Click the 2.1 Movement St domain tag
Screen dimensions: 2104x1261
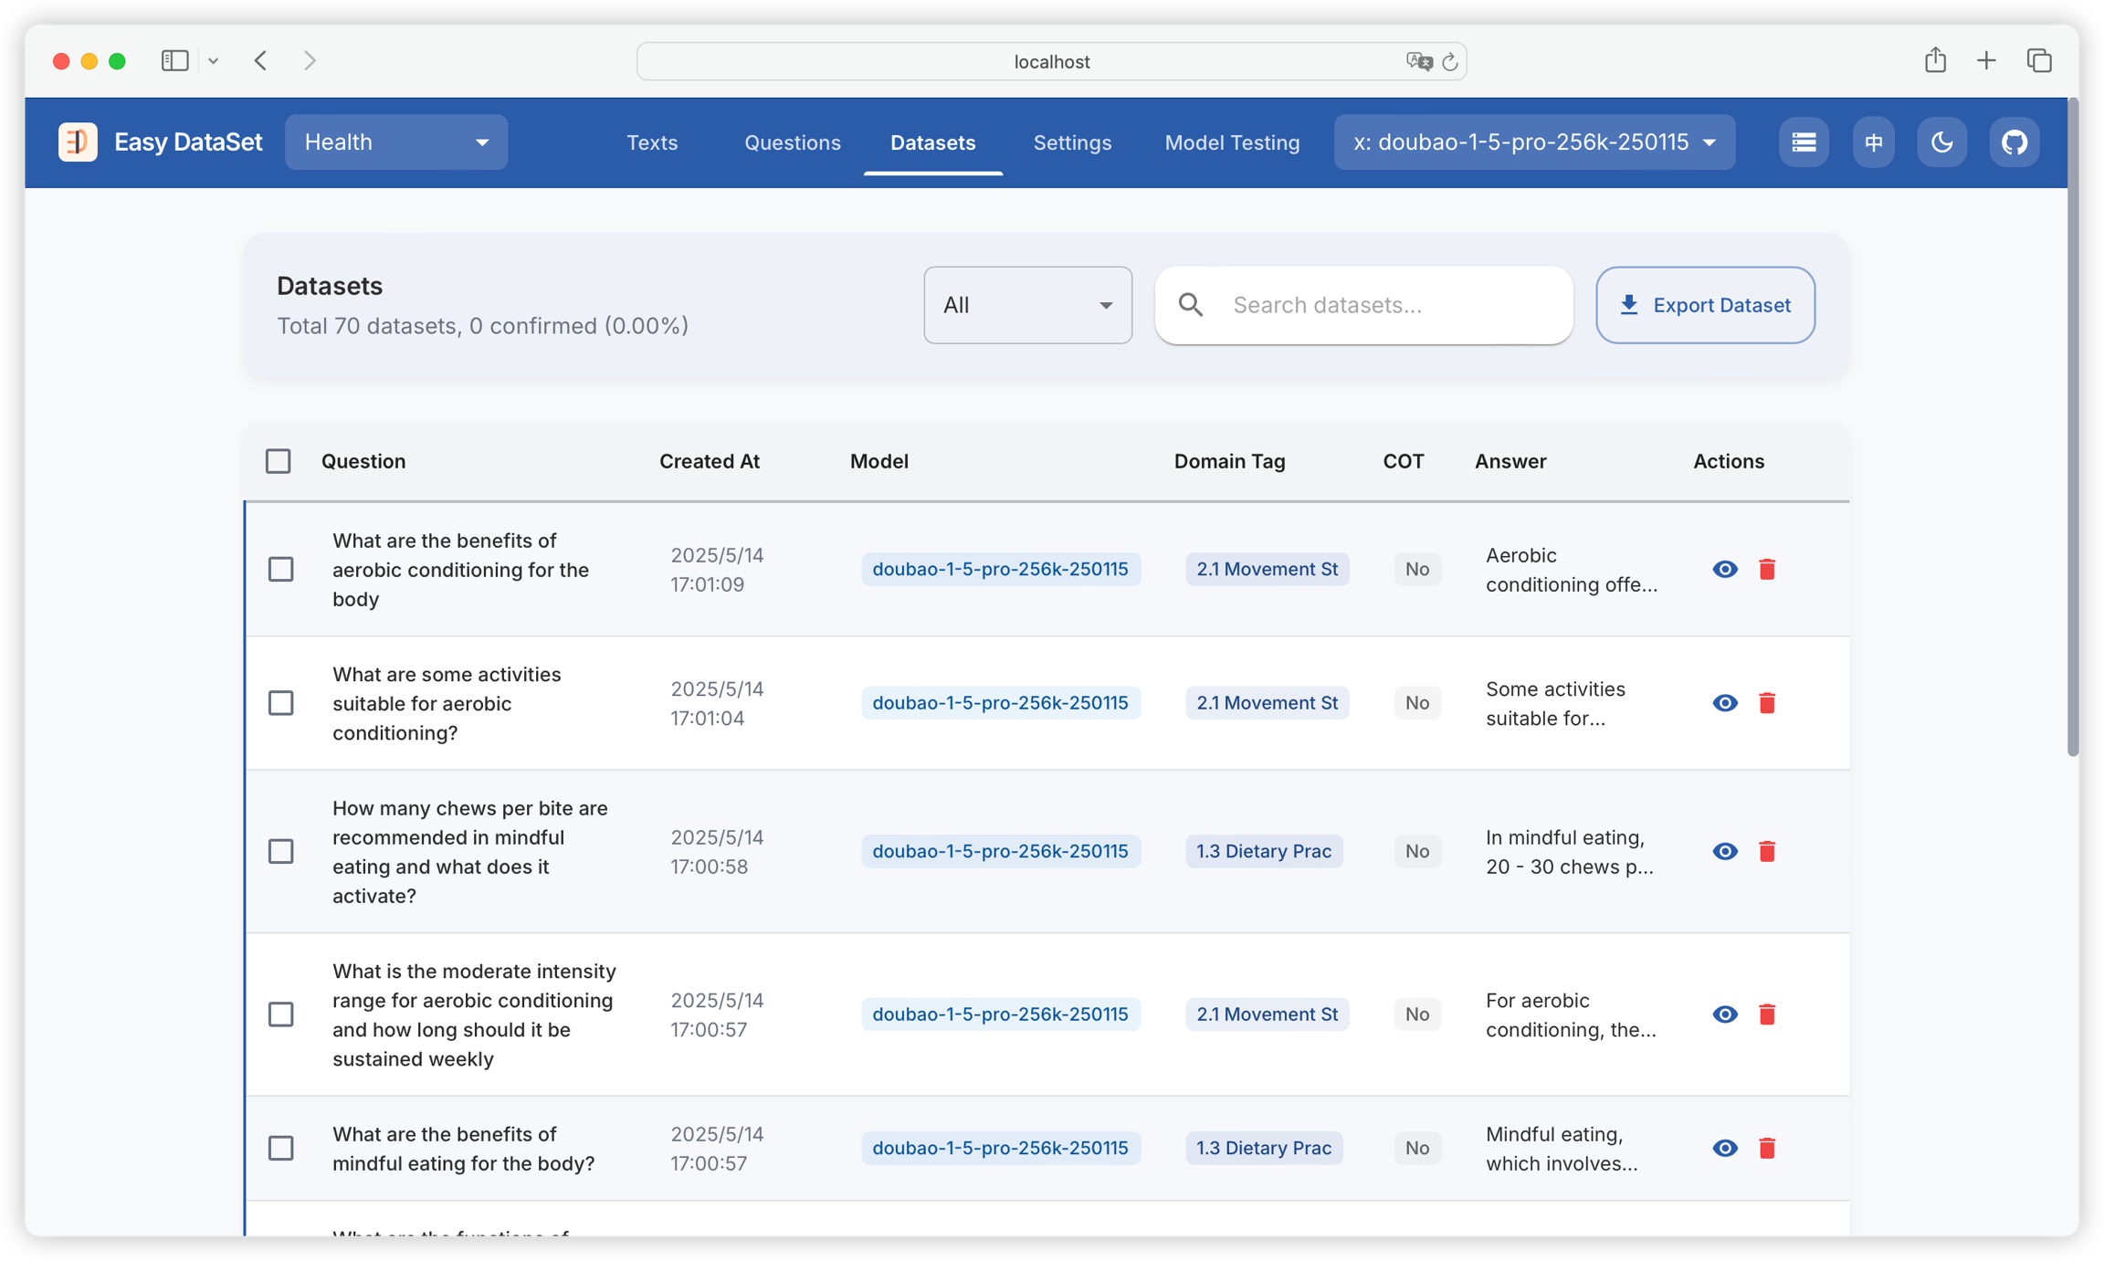point(1267,570)
